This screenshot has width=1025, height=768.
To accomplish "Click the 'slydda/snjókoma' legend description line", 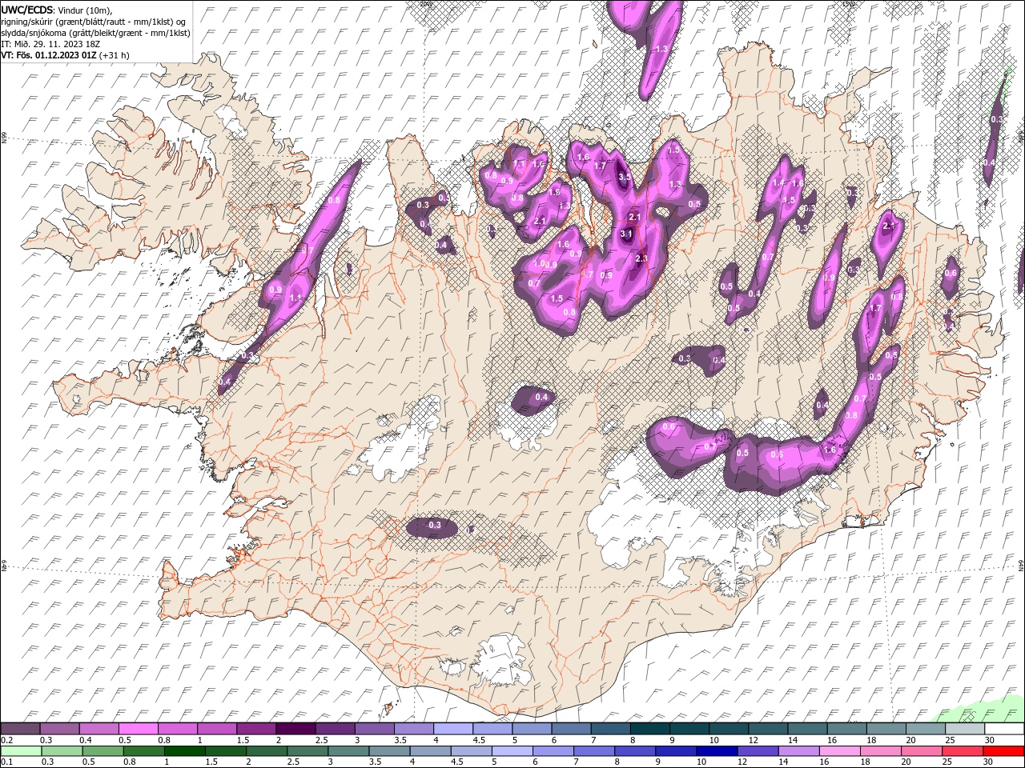I will pyautogui.click(x=95, y=33).
